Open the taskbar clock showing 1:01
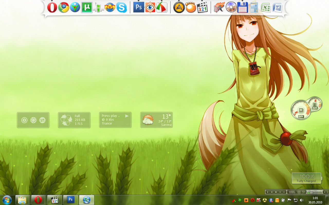The height and width of the screenshot is (205, 329). [x=315, y=200]
